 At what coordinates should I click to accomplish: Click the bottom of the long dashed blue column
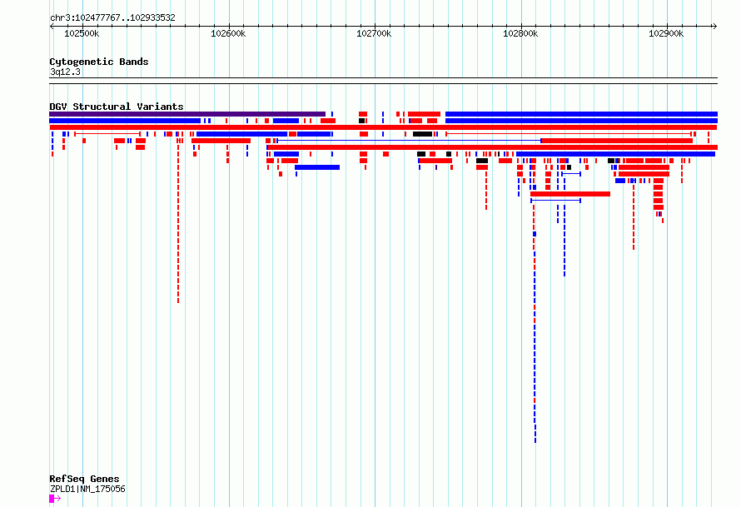(535, 440)
